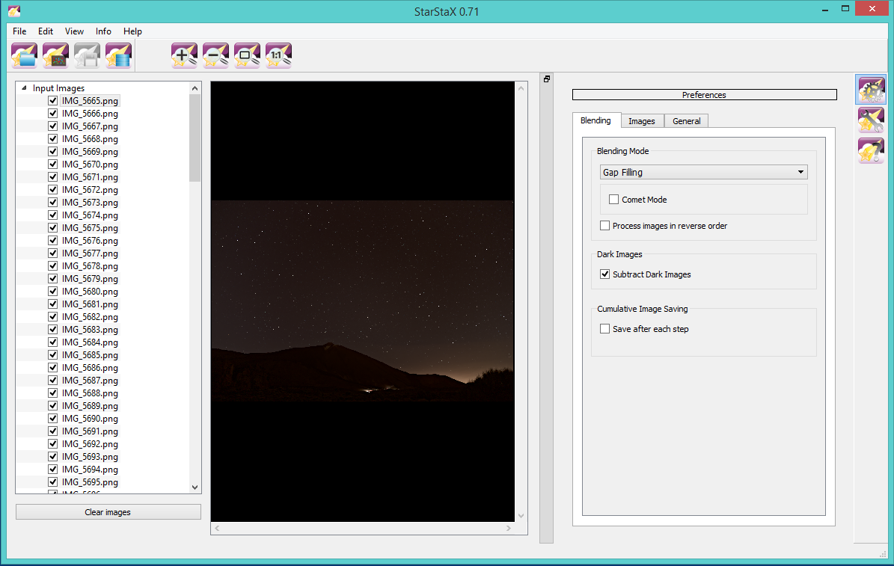
Task: Uncheck IMG_5665.png checkbox
Action: click(53, 101)
